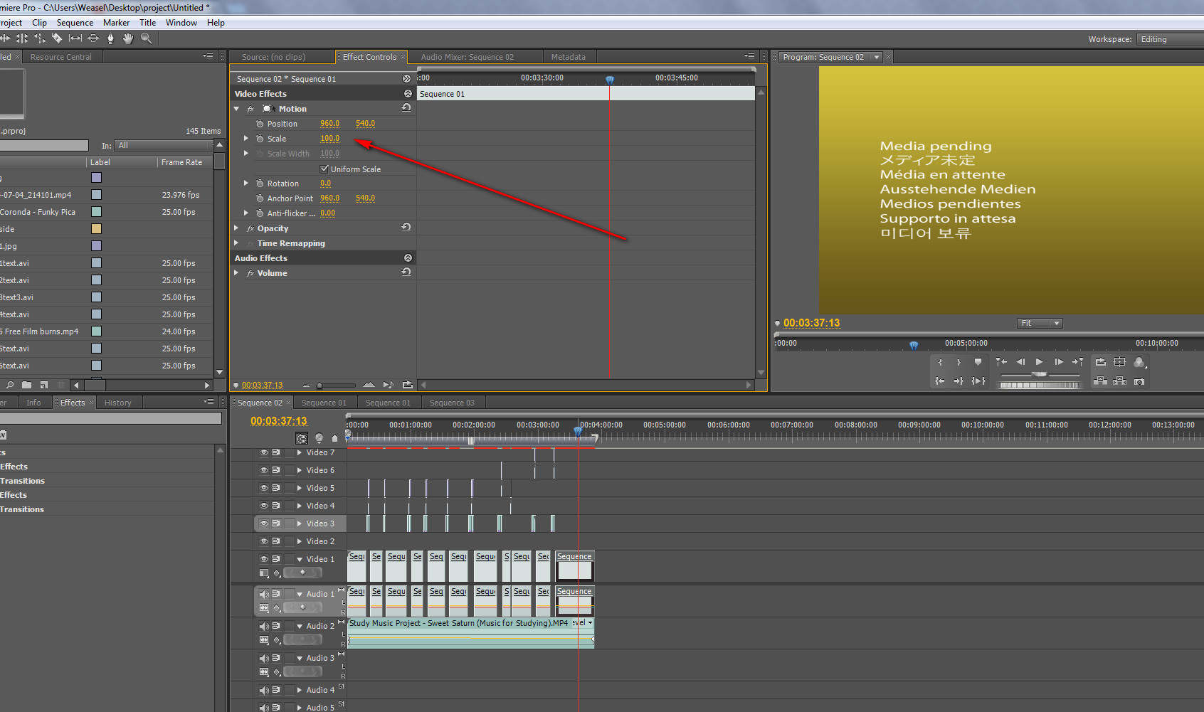
Task: Select the Rate Stretch tool
Action: coord(39,38)
